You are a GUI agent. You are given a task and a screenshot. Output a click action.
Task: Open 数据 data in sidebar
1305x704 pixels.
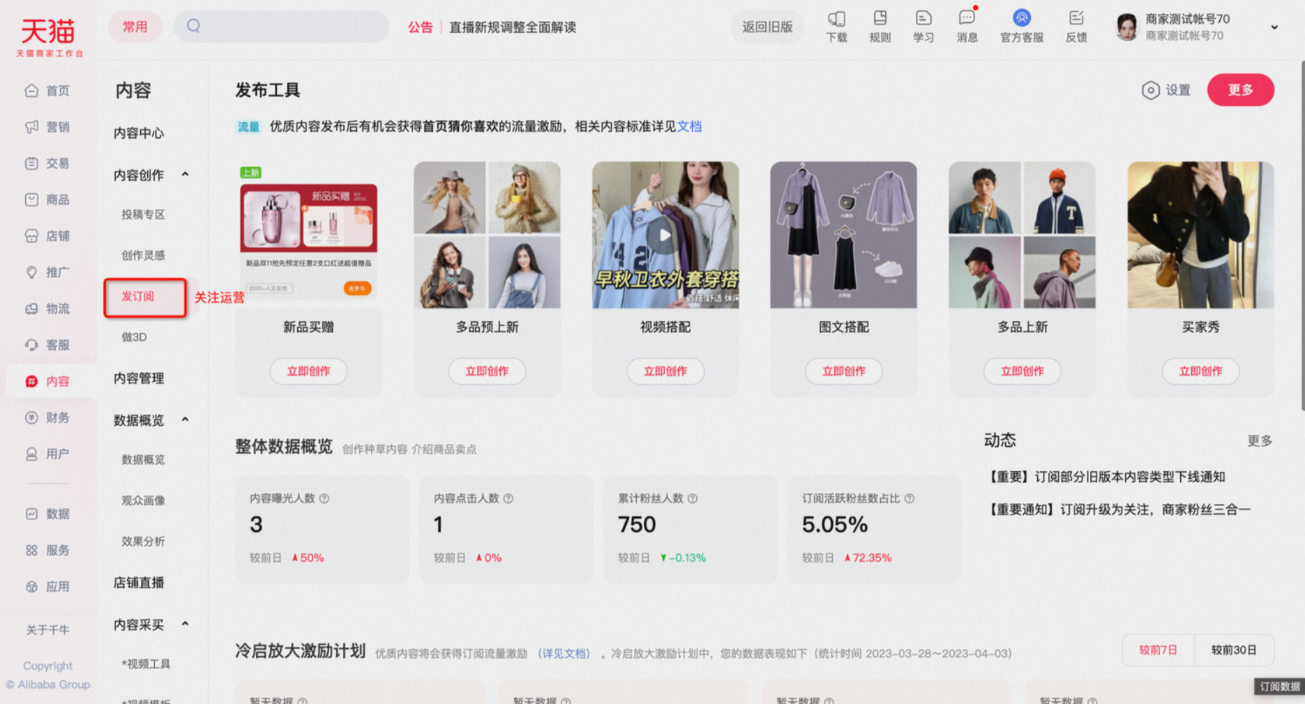pyautogui.click(x=47, y=514)
